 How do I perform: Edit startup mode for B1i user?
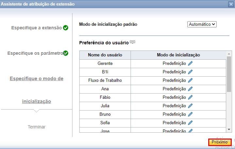tap(190, 72)
